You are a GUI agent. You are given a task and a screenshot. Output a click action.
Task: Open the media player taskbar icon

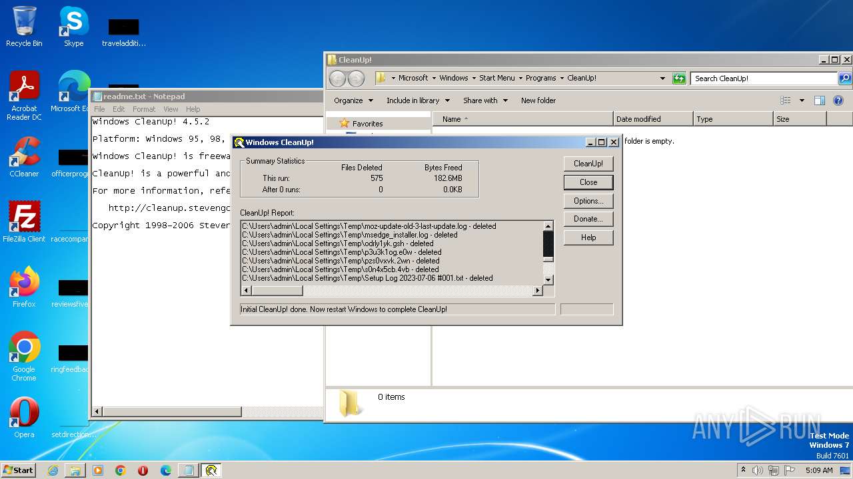98,470
